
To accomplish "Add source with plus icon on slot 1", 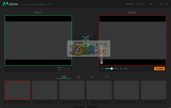I will (x=28, y=102).
